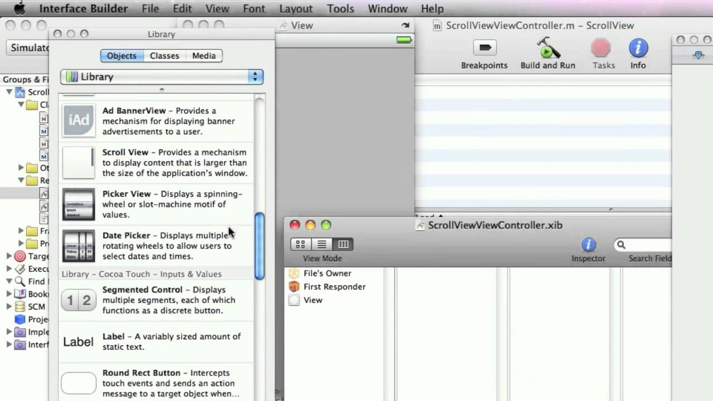Open the Help menu
713x401 pixels.
click(x=432, y=9)
